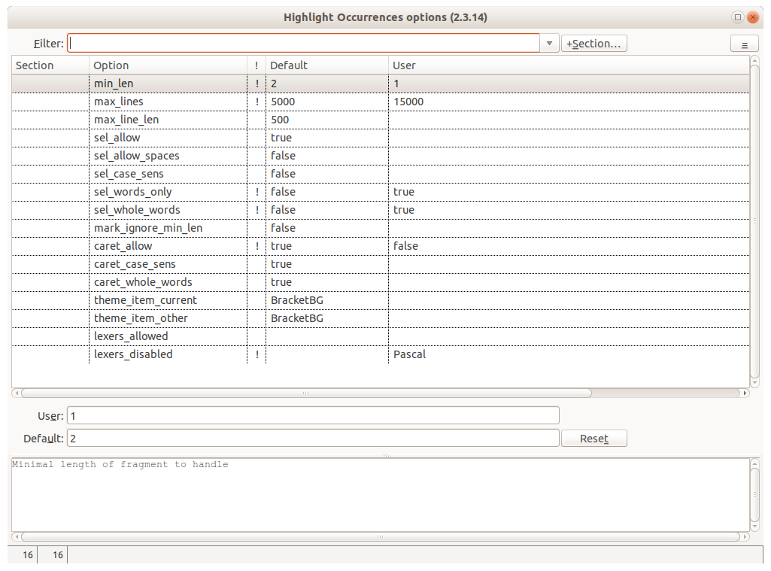
Task: Close the Highlight Occurrences options dialog
Action: 752,17
